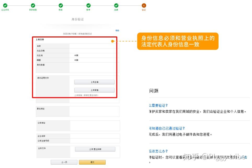The image size is (252, 168).
Task: Select the 居住地址 label
Action: [41, 109]
